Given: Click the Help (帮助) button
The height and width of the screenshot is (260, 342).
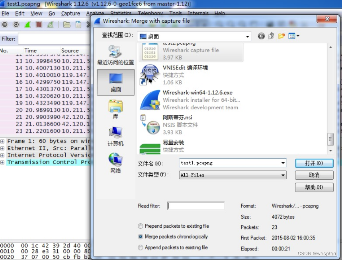Looking at the screenshot, I should tap(314, 187).
